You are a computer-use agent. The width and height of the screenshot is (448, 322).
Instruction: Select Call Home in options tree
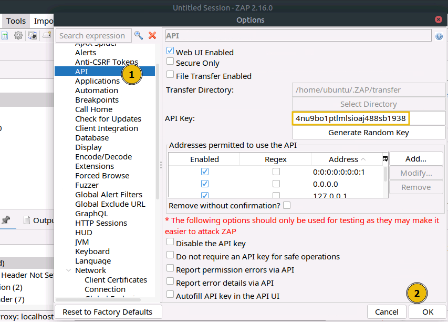tap(93, 109)
